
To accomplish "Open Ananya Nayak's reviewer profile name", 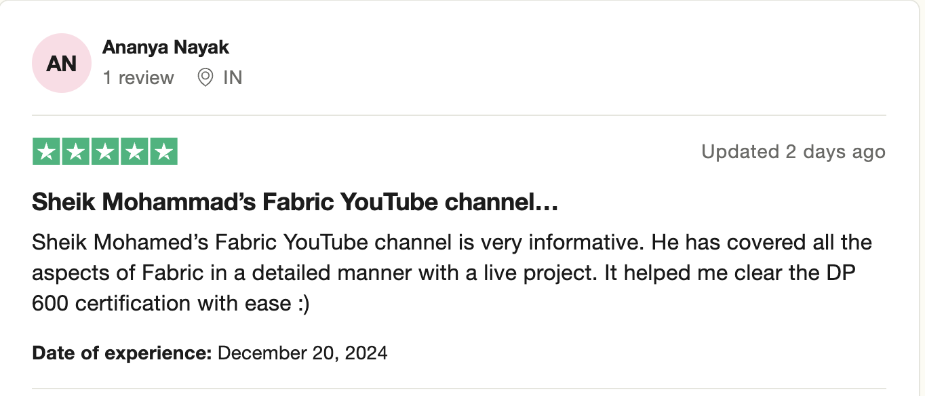I will pyautogui.click(x=165, y=47).
